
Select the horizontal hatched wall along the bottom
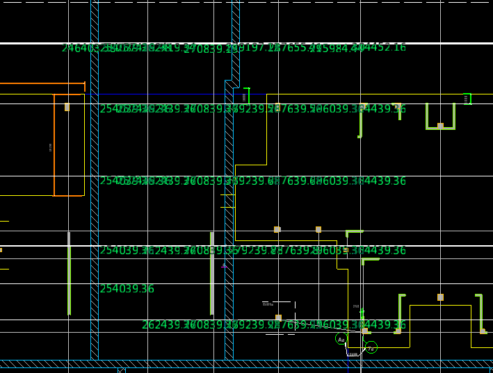(x=246, y=364)
